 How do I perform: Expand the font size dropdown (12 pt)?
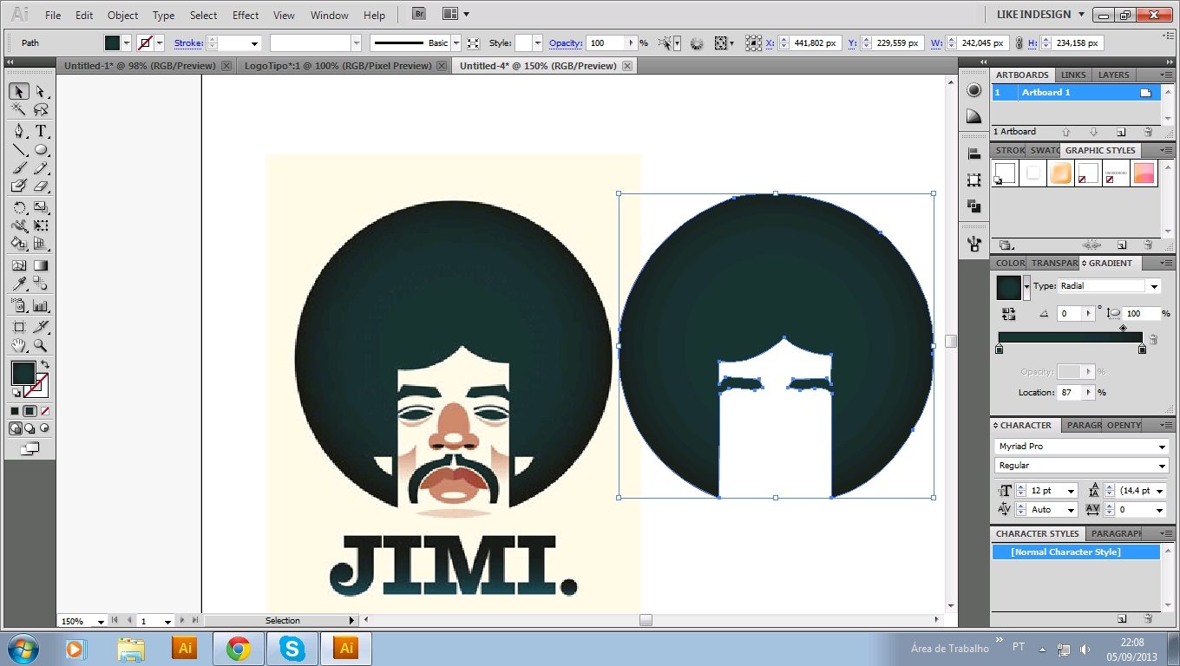[x=1072, y=491]
